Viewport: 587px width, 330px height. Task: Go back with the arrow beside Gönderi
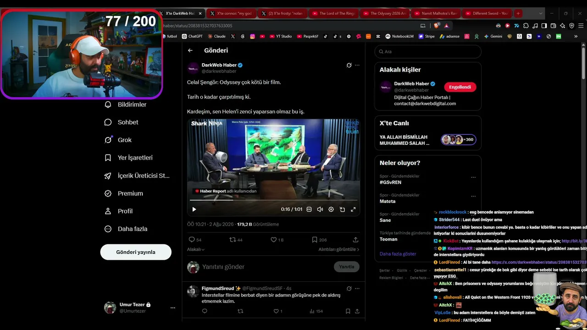coord(190,50)
